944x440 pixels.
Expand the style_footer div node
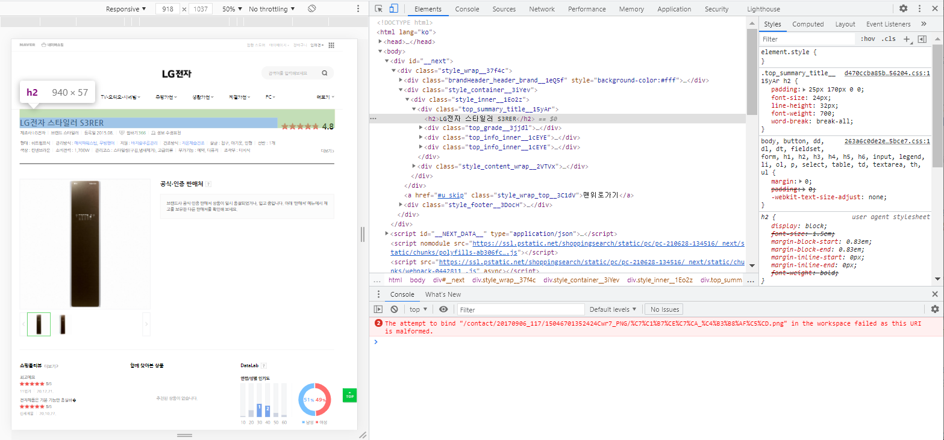click(x=401, y=205)
